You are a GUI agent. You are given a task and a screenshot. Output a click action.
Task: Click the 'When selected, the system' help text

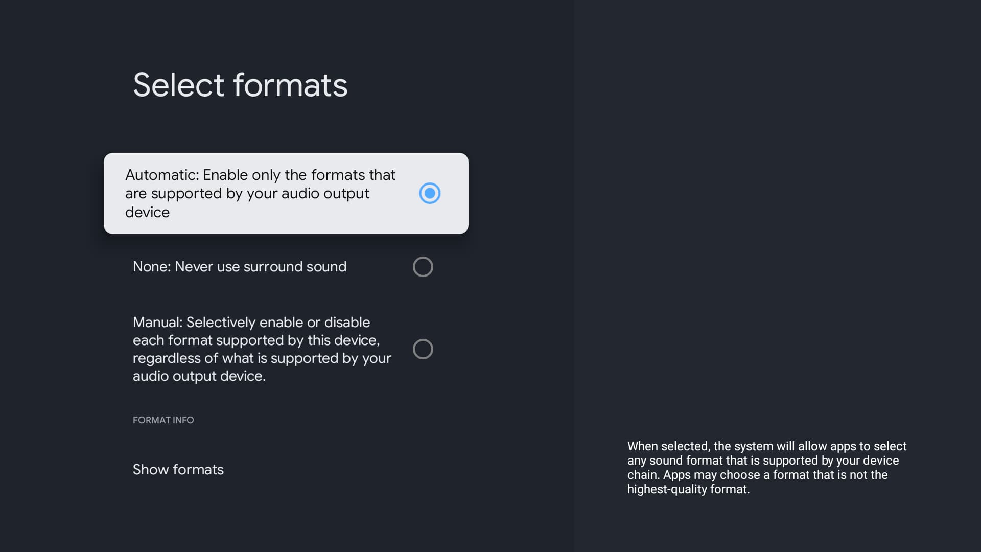click(x=766, y=446)
